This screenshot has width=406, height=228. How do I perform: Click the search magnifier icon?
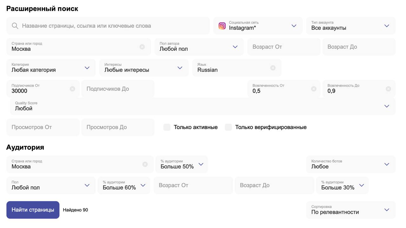point(15,26)
